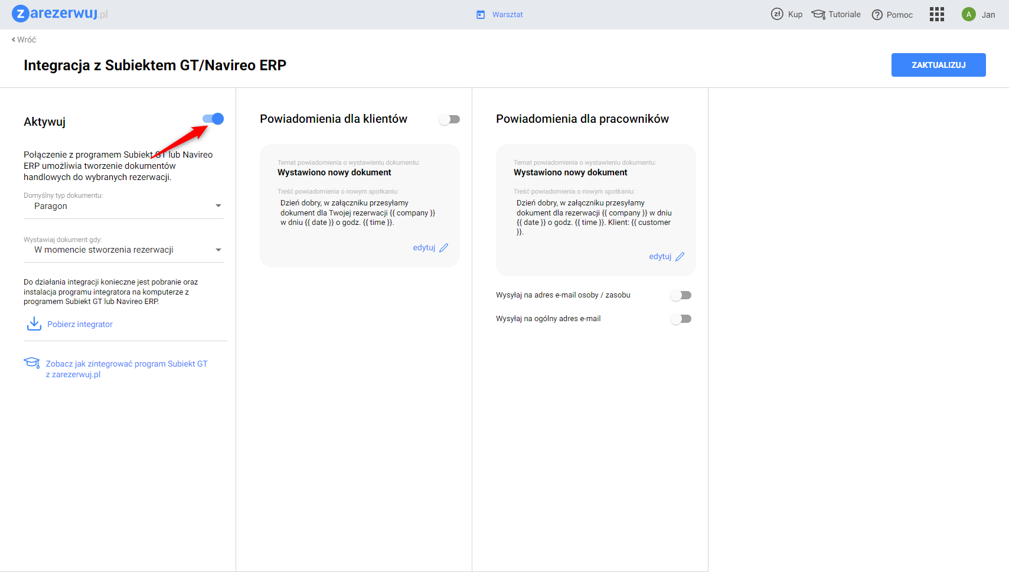Open the Tutoriale menu item

click(x=844, y=14)
